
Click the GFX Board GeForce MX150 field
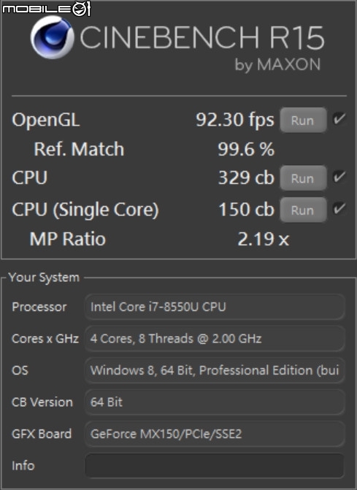pyautogui.click(x=215, y=434)
